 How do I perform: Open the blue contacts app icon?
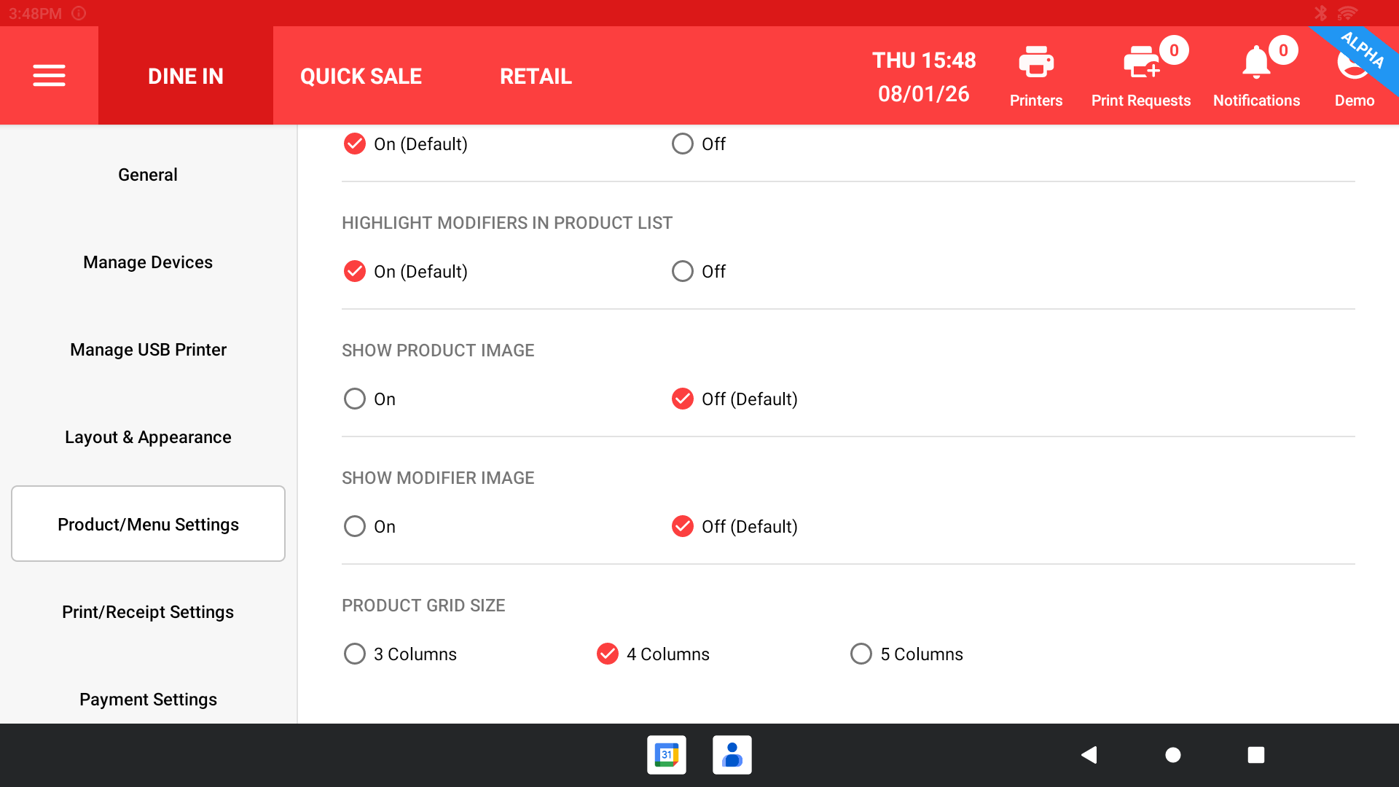pyautogui.click(x=732, y=755)
